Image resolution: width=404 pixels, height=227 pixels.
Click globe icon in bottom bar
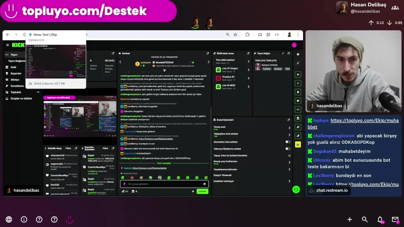pyautogui.click(x=9, y=219)
